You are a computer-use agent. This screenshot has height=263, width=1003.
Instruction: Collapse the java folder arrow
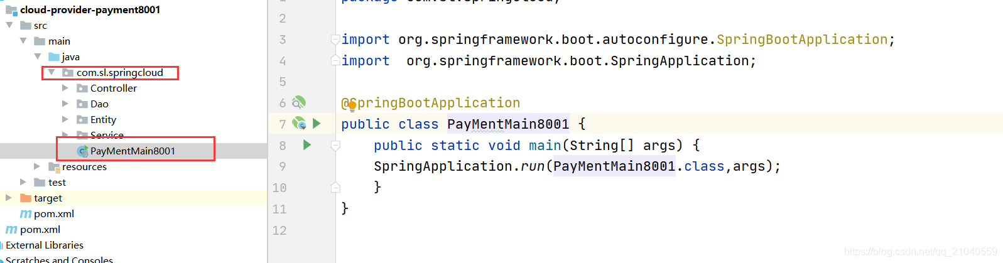tap(38, 56)
